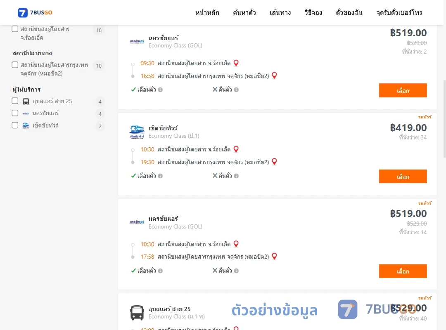The width and height of the screenshot is (446, 330).
Task: Open map pin for 17:58 arrival station
Action: coord(275,257)
